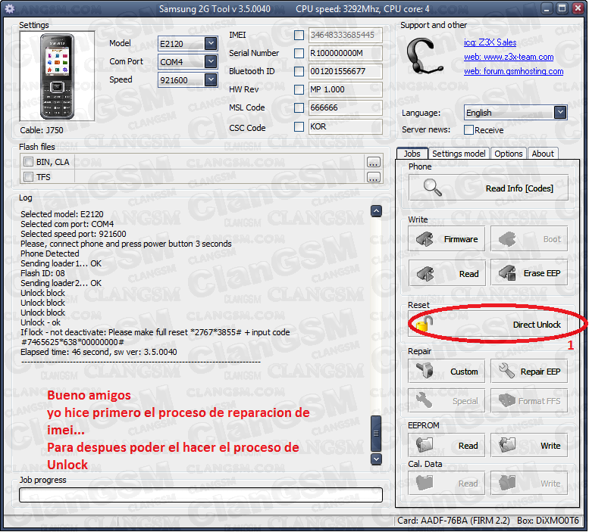This screenshot has width=589, height=532.
Task: Click the MSL Code 666666 field
Action: pyautogui.click(x=345, y=108)
